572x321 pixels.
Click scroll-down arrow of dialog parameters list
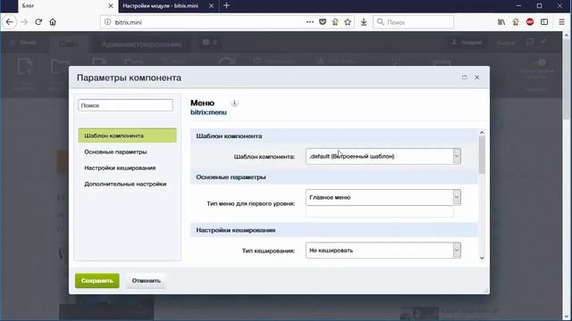click(x=482, y=258)
